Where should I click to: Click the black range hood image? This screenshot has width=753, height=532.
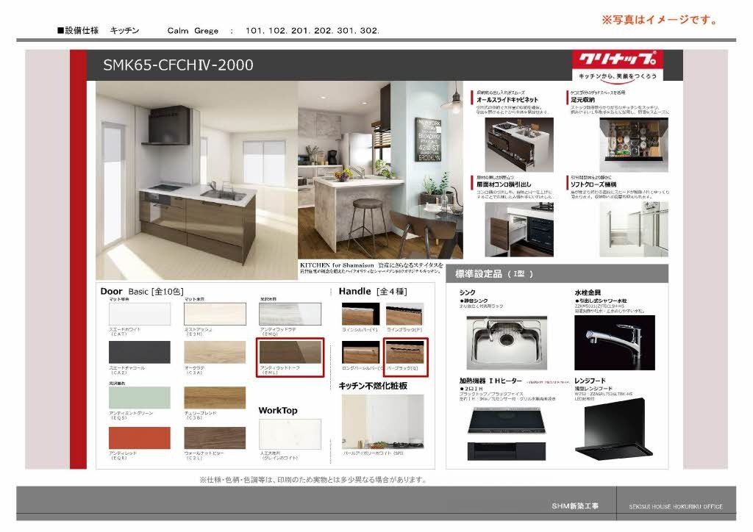[614, 428]
